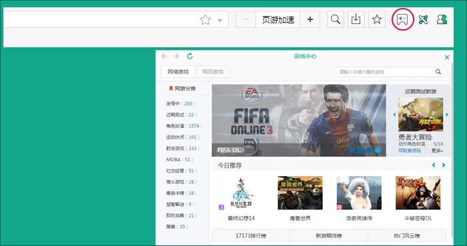Select the second banner carousel dot

tap(360, 150)
